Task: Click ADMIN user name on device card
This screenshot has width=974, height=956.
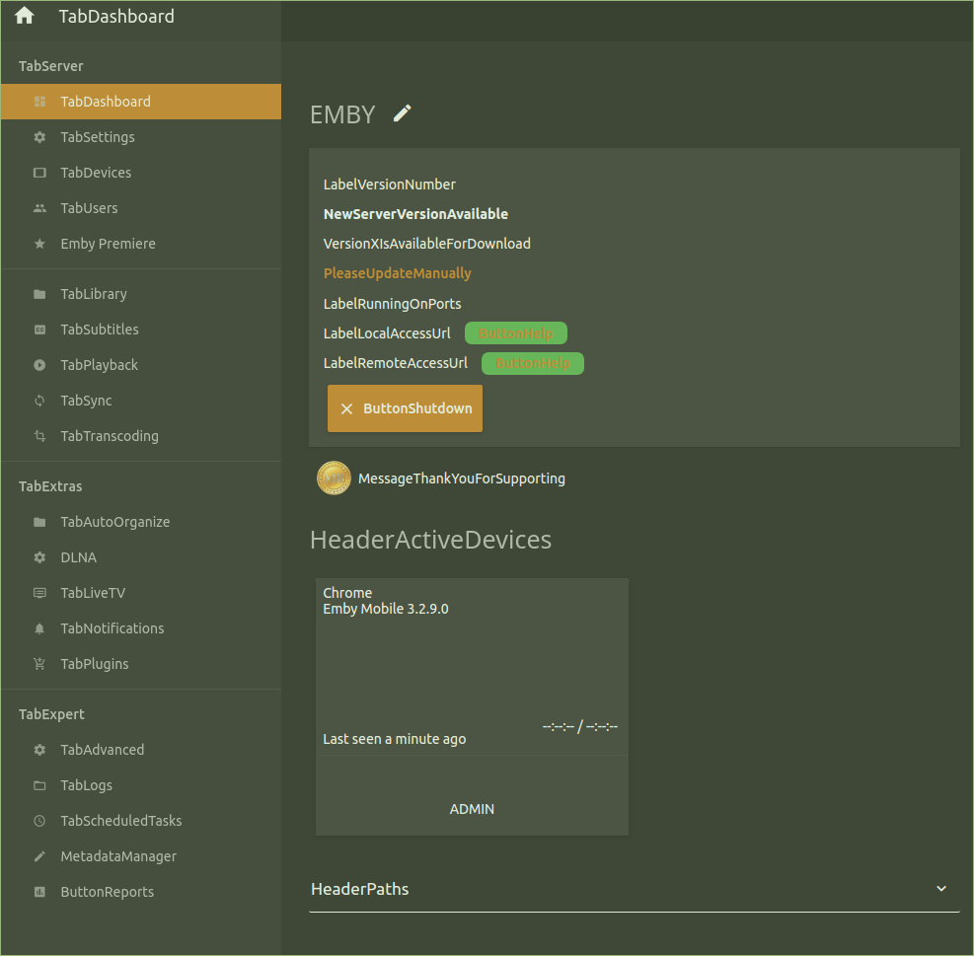Action: [x=472, y=809]
